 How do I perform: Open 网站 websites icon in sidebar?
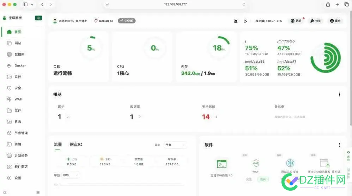(9, 43)
